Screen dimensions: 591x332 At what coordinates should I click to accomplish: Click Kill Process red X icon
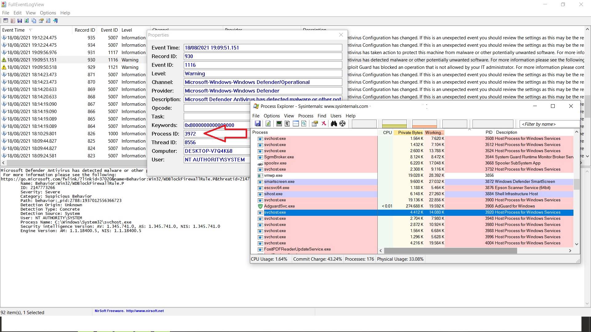324,124
